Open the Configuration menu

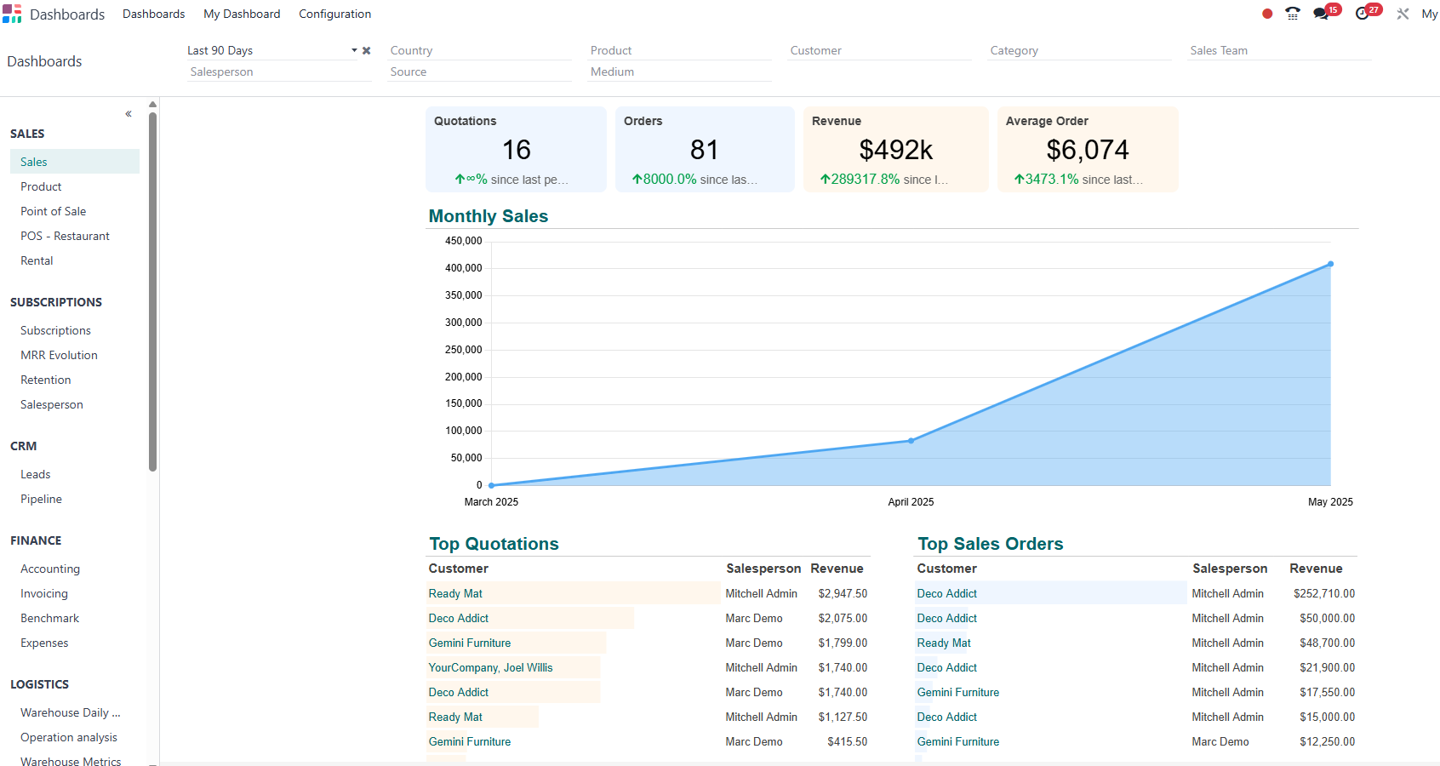pos(334,14)
